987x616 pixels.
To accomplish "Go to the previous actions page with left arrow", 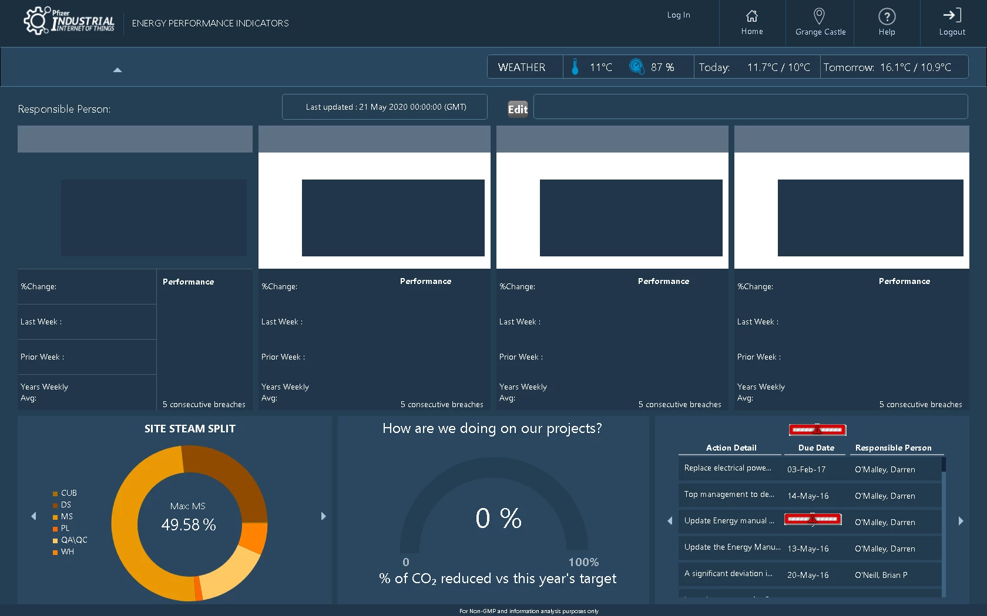I will 670,521.
